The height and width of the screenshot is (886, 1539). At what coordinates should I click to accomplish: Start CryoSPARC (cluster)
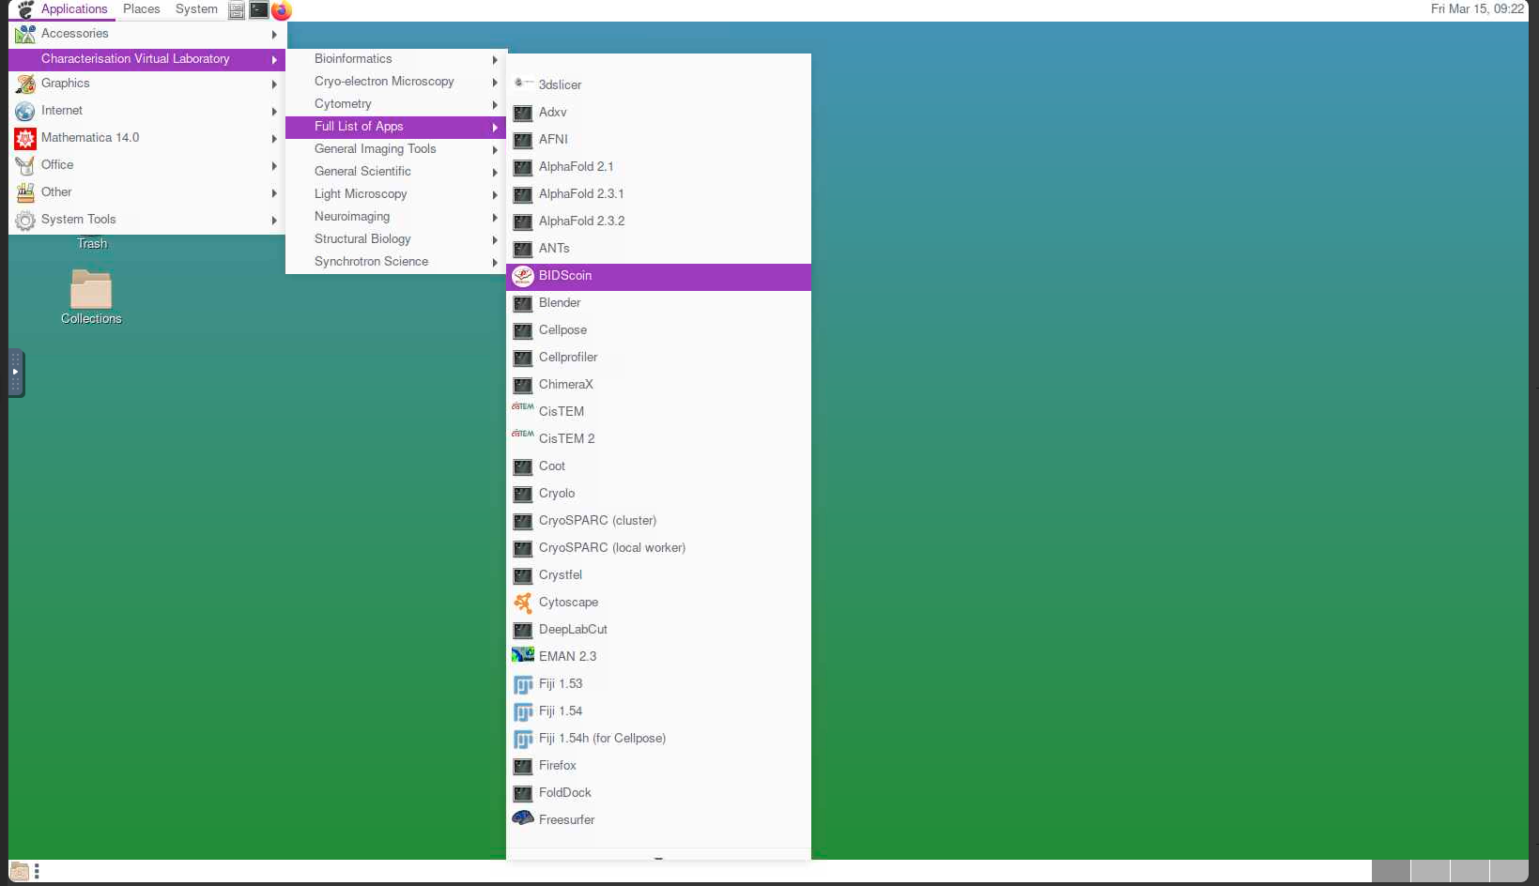pos(658,521)
